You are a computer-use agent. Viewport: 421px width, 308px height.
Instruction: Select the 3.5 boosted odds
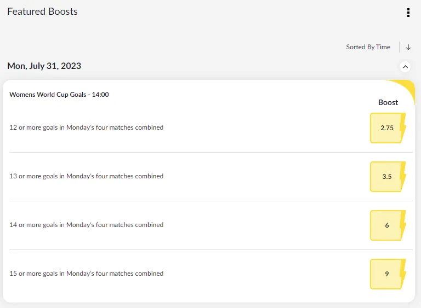[x=386, y=177]
